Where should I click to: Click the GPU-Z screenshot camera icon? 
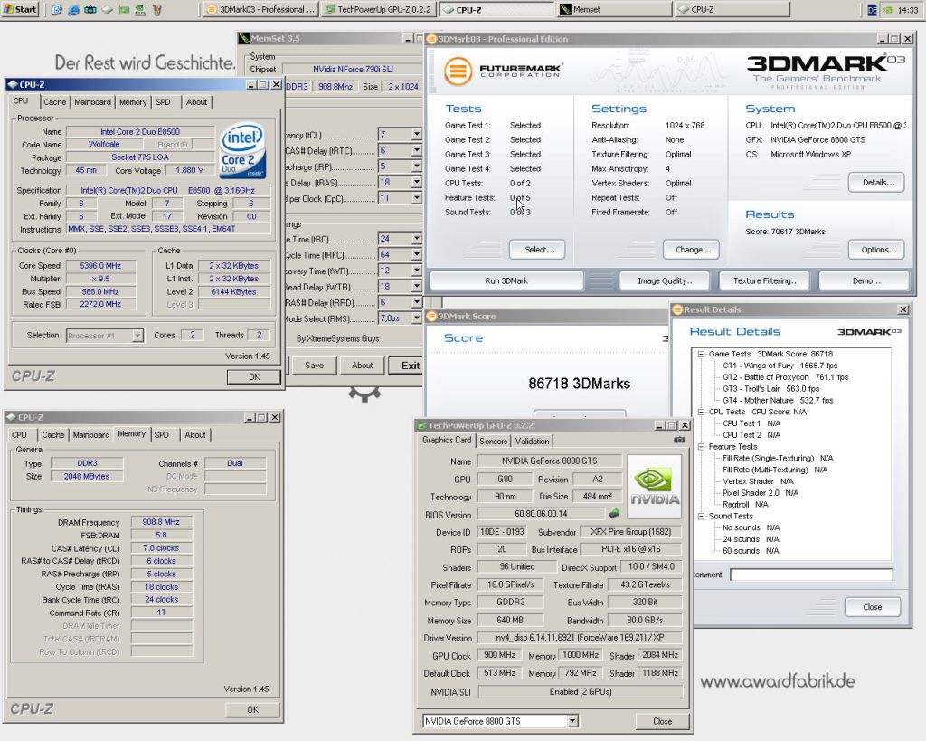click(680, 441)
